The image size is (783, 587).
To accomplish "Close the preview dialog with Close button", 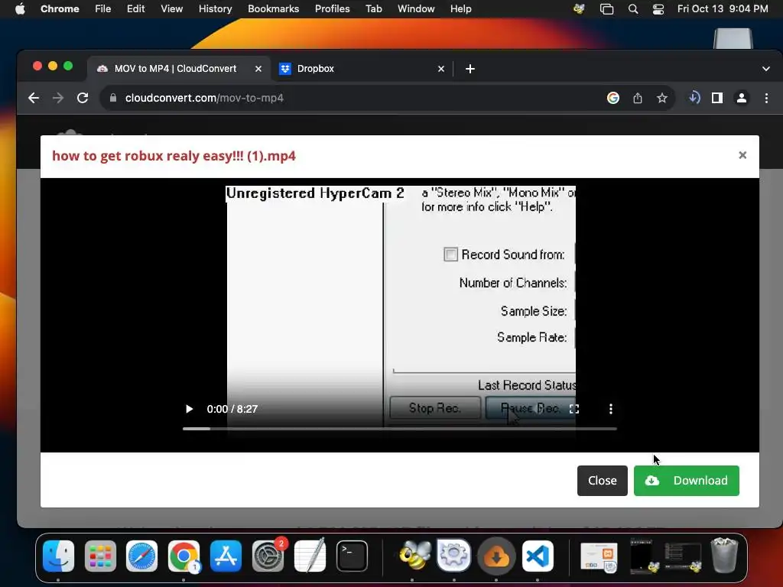I will click(603, 481).
